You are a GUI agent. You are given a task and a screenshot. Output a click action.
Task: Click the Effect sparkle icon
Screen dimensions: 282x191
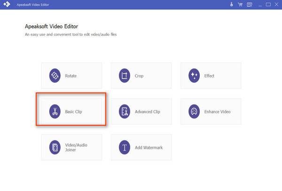194,76
